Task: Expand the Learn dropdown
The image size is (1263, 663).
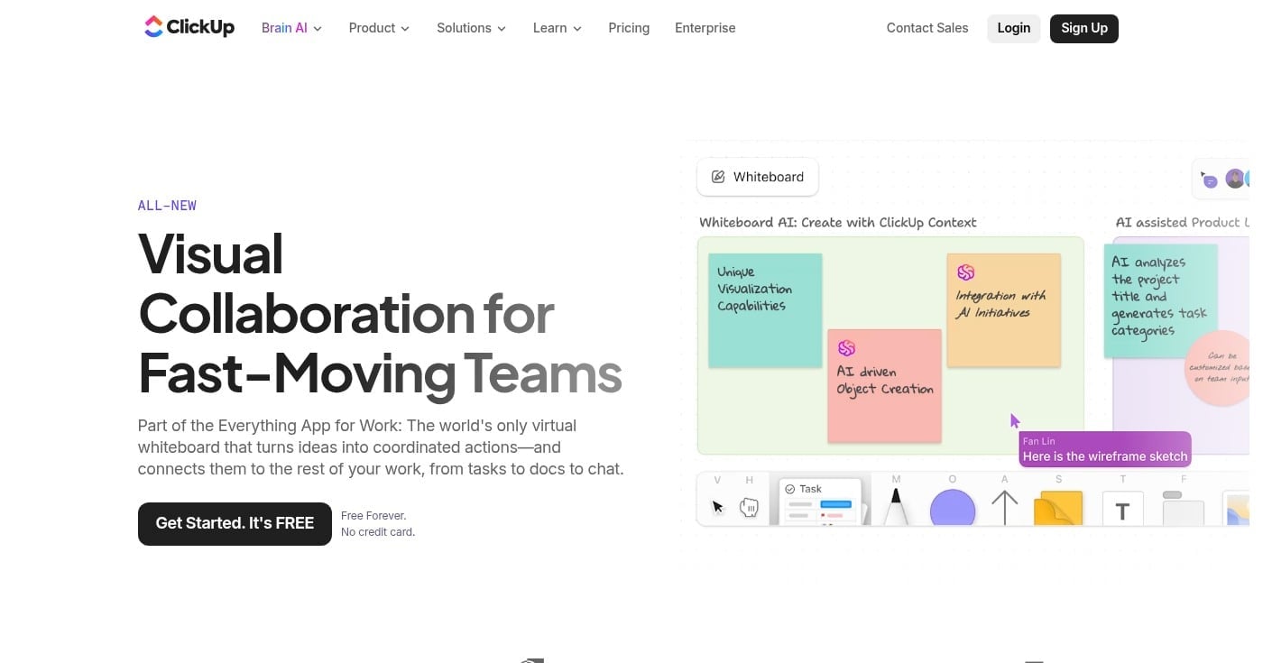Action: [557, 28]
